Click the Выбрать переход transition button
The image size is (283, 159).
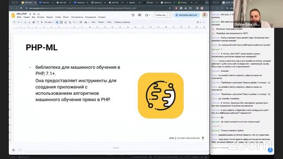(122, 22)
